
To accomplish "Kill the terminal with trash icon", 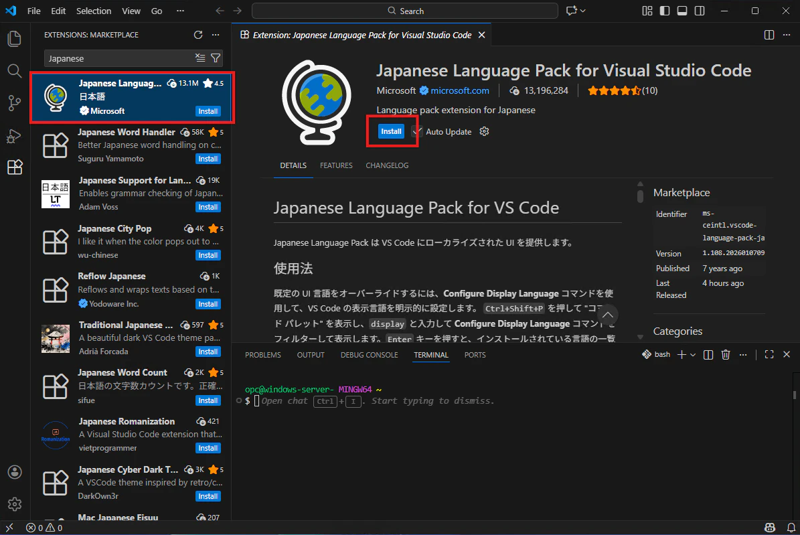I will [x=726, y=354].
